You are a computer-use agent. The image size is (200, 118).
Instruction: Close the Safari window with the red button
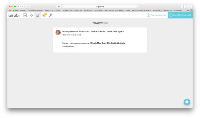point(10,6)
